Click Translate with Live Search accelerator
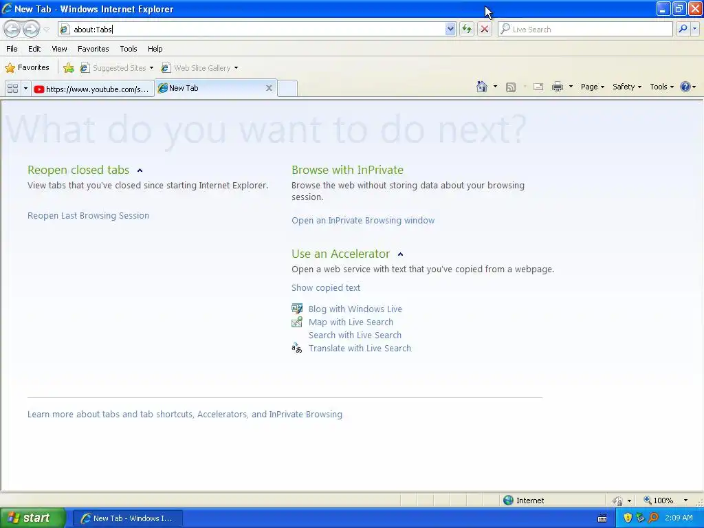The height and width of the screenshot is (528, 704). tap(360, 348)
